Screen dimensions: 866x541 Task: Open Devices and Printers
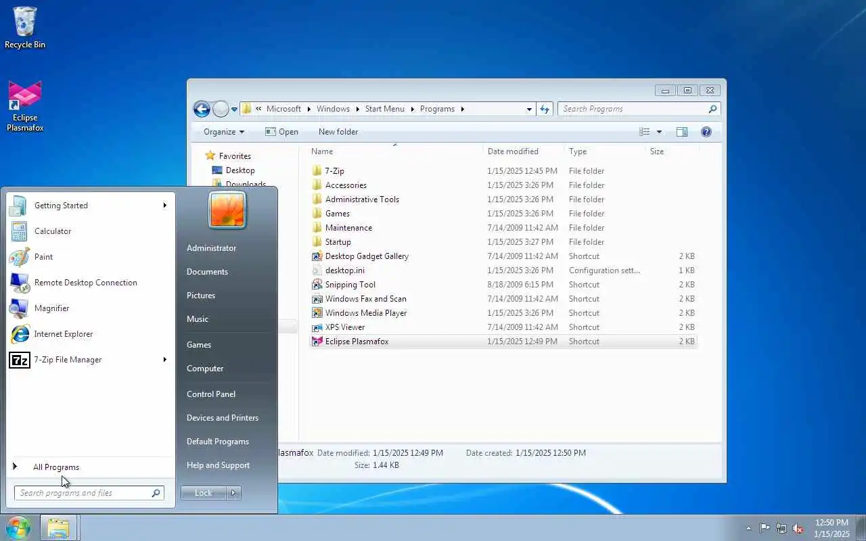coord(223,418)
